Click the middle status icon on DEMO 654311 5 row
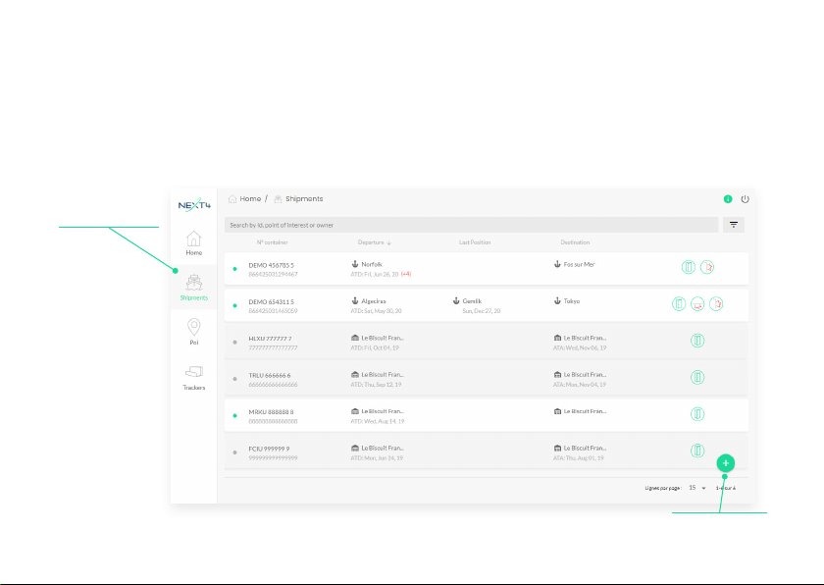 (x=697, y=304)
